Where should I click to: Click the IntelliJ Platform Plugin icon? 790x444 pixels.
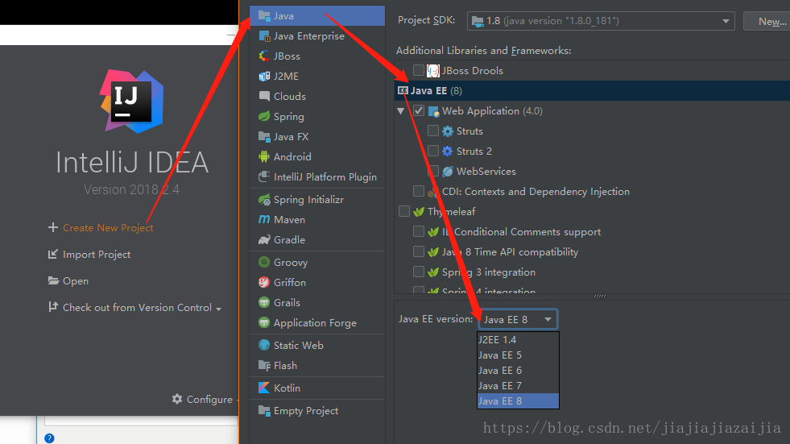[x=264, y=177]
